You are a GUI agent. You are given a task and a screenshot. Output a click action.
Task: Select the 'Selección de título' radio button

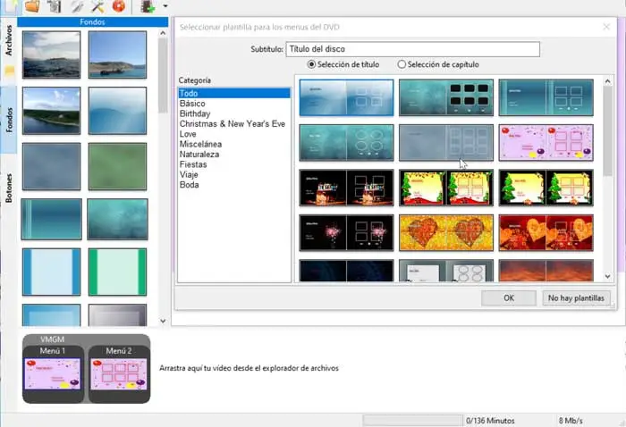(x=311, y=64)
